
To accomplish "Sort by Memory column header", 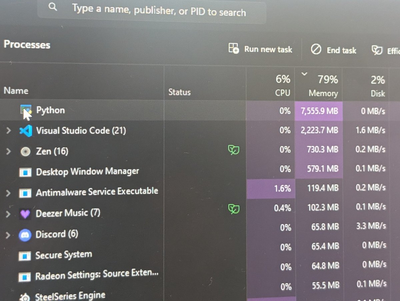I will pyautogui.click(x=323, y=87).
